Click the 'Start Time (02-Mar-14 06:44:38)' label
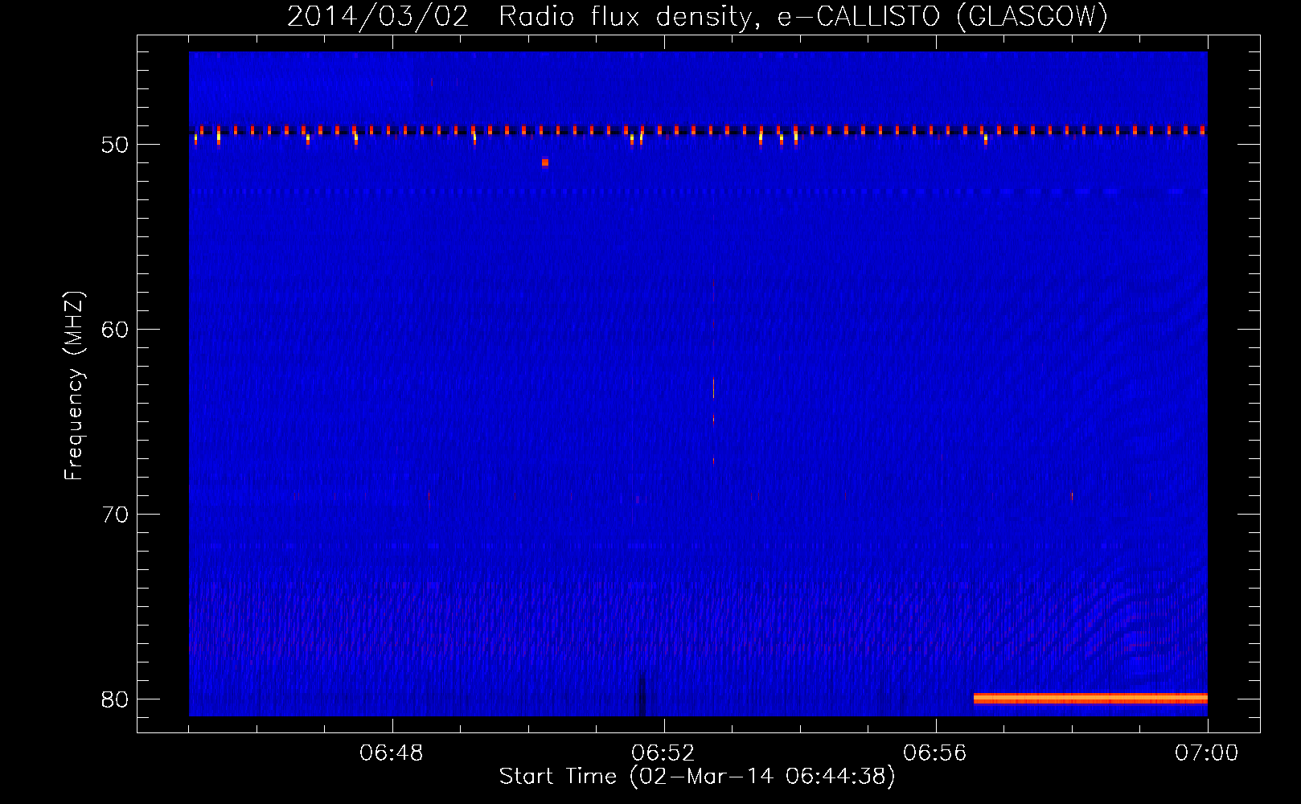 coord(697,777)
